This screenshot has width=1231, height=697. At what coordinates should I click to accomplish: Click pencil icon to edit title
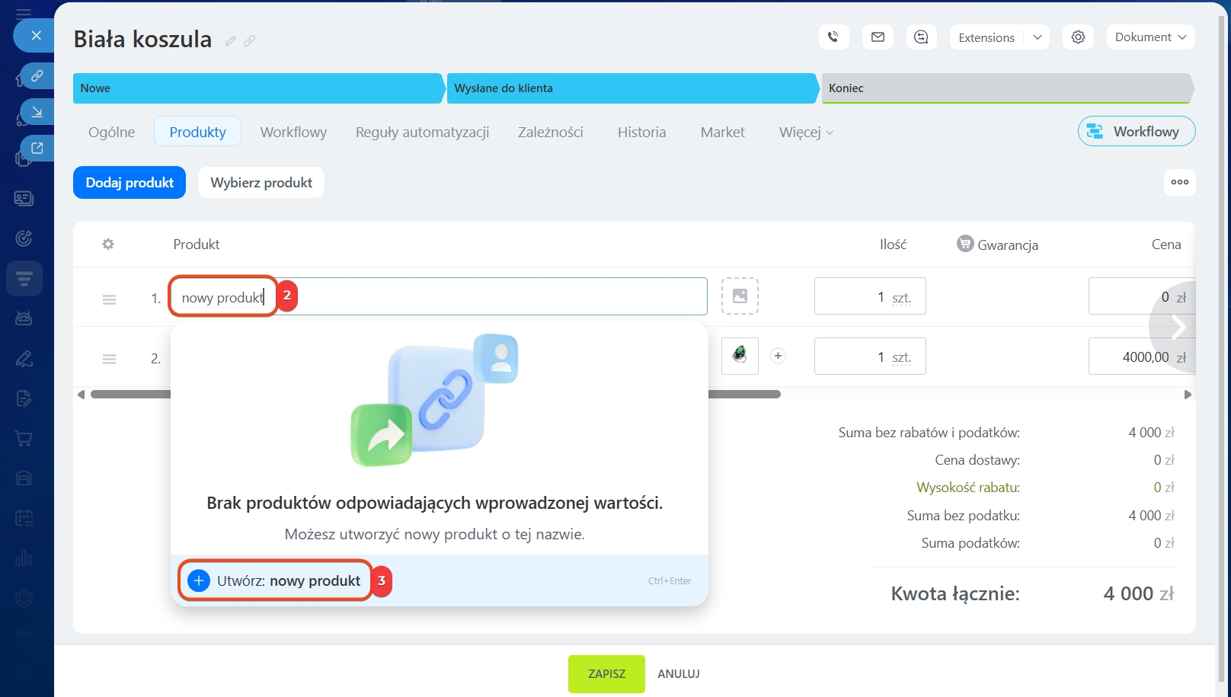(231, 41)
